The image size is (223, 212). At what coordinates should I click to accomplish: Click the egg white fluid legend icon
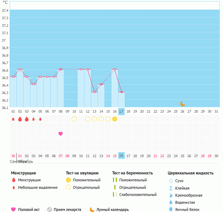[171, 210]
